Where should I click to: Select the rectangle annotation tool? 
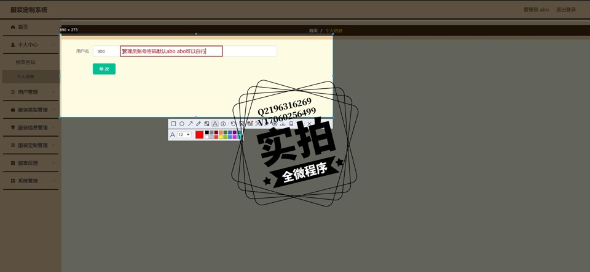click(173, 124)
